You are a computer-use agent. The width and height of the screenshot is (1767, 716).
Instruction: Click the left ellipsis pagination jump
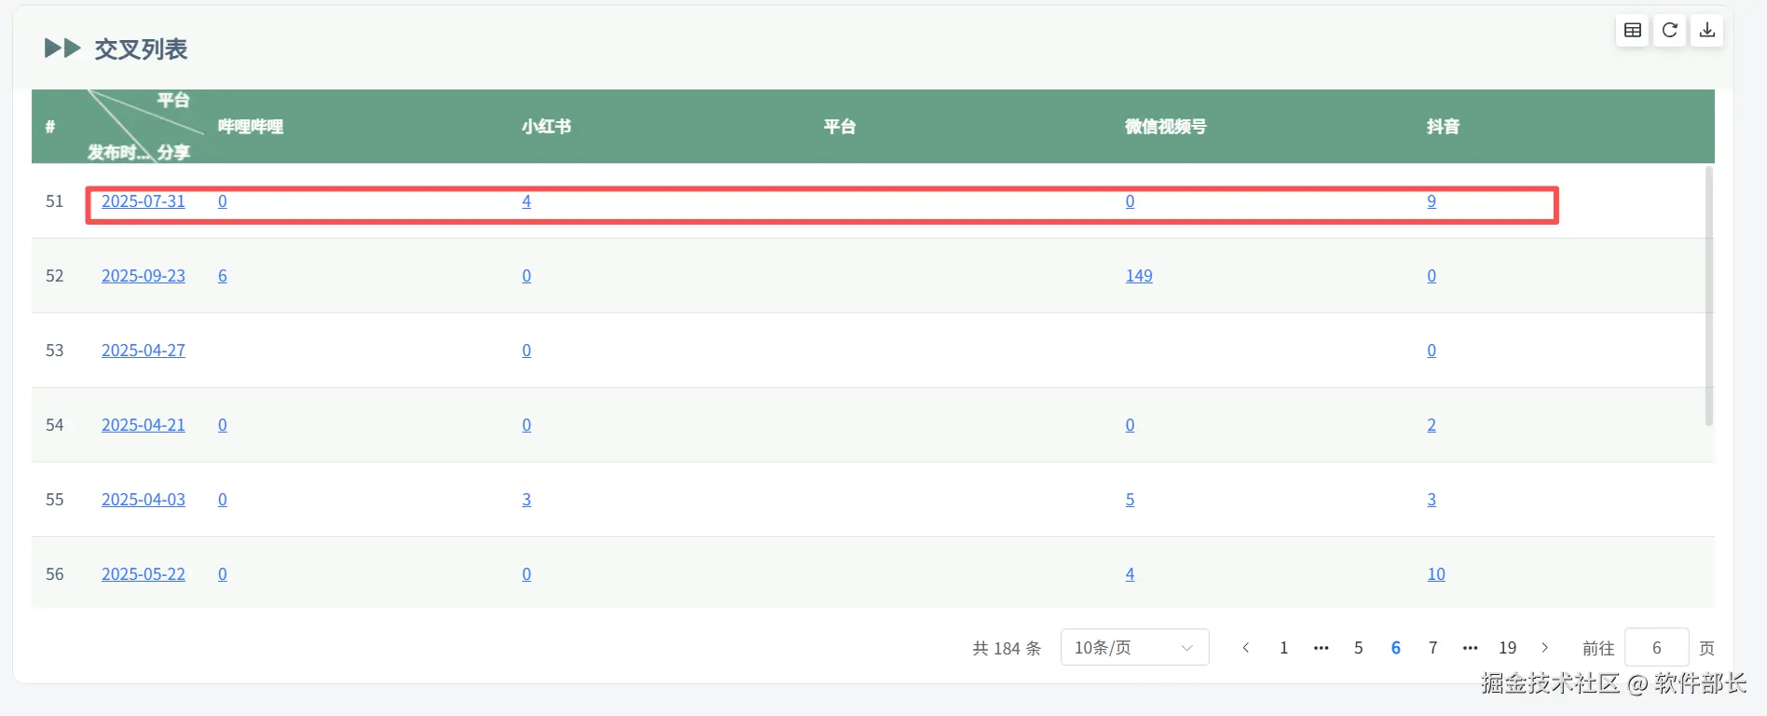(x=1322, y=647)
